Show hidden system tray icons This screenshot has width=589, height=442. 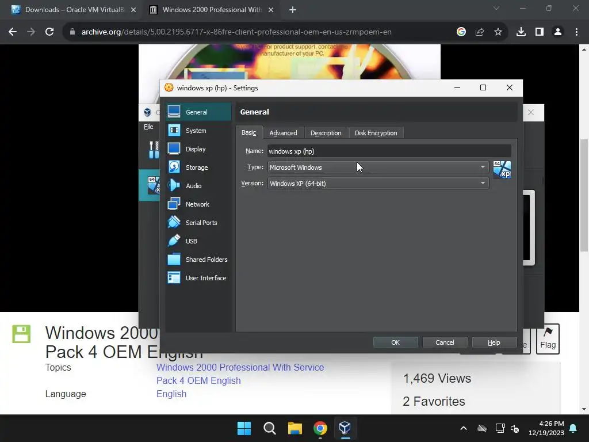point(464,428)
